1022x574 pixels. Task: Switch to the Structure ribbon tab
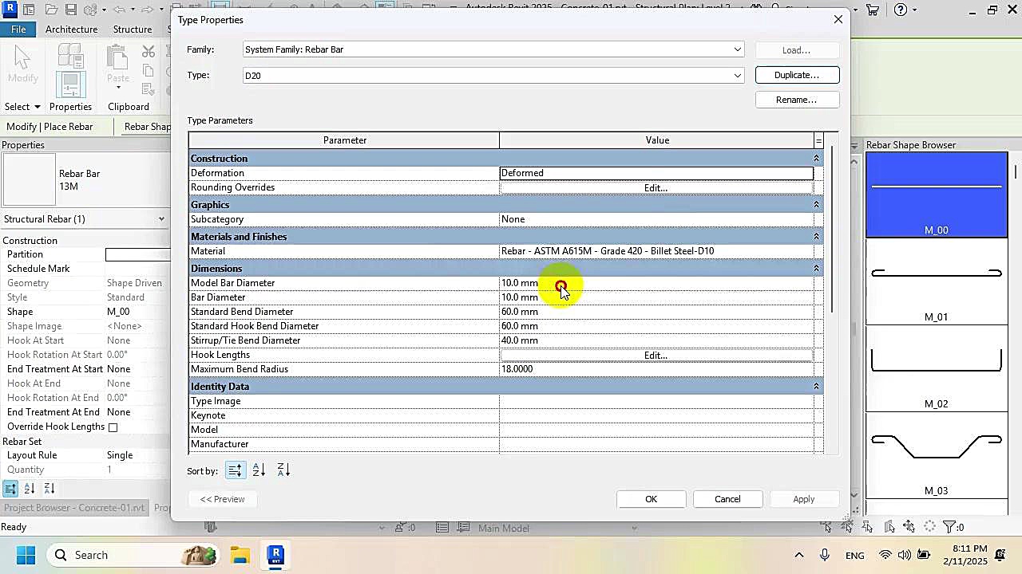pos(133,29)
